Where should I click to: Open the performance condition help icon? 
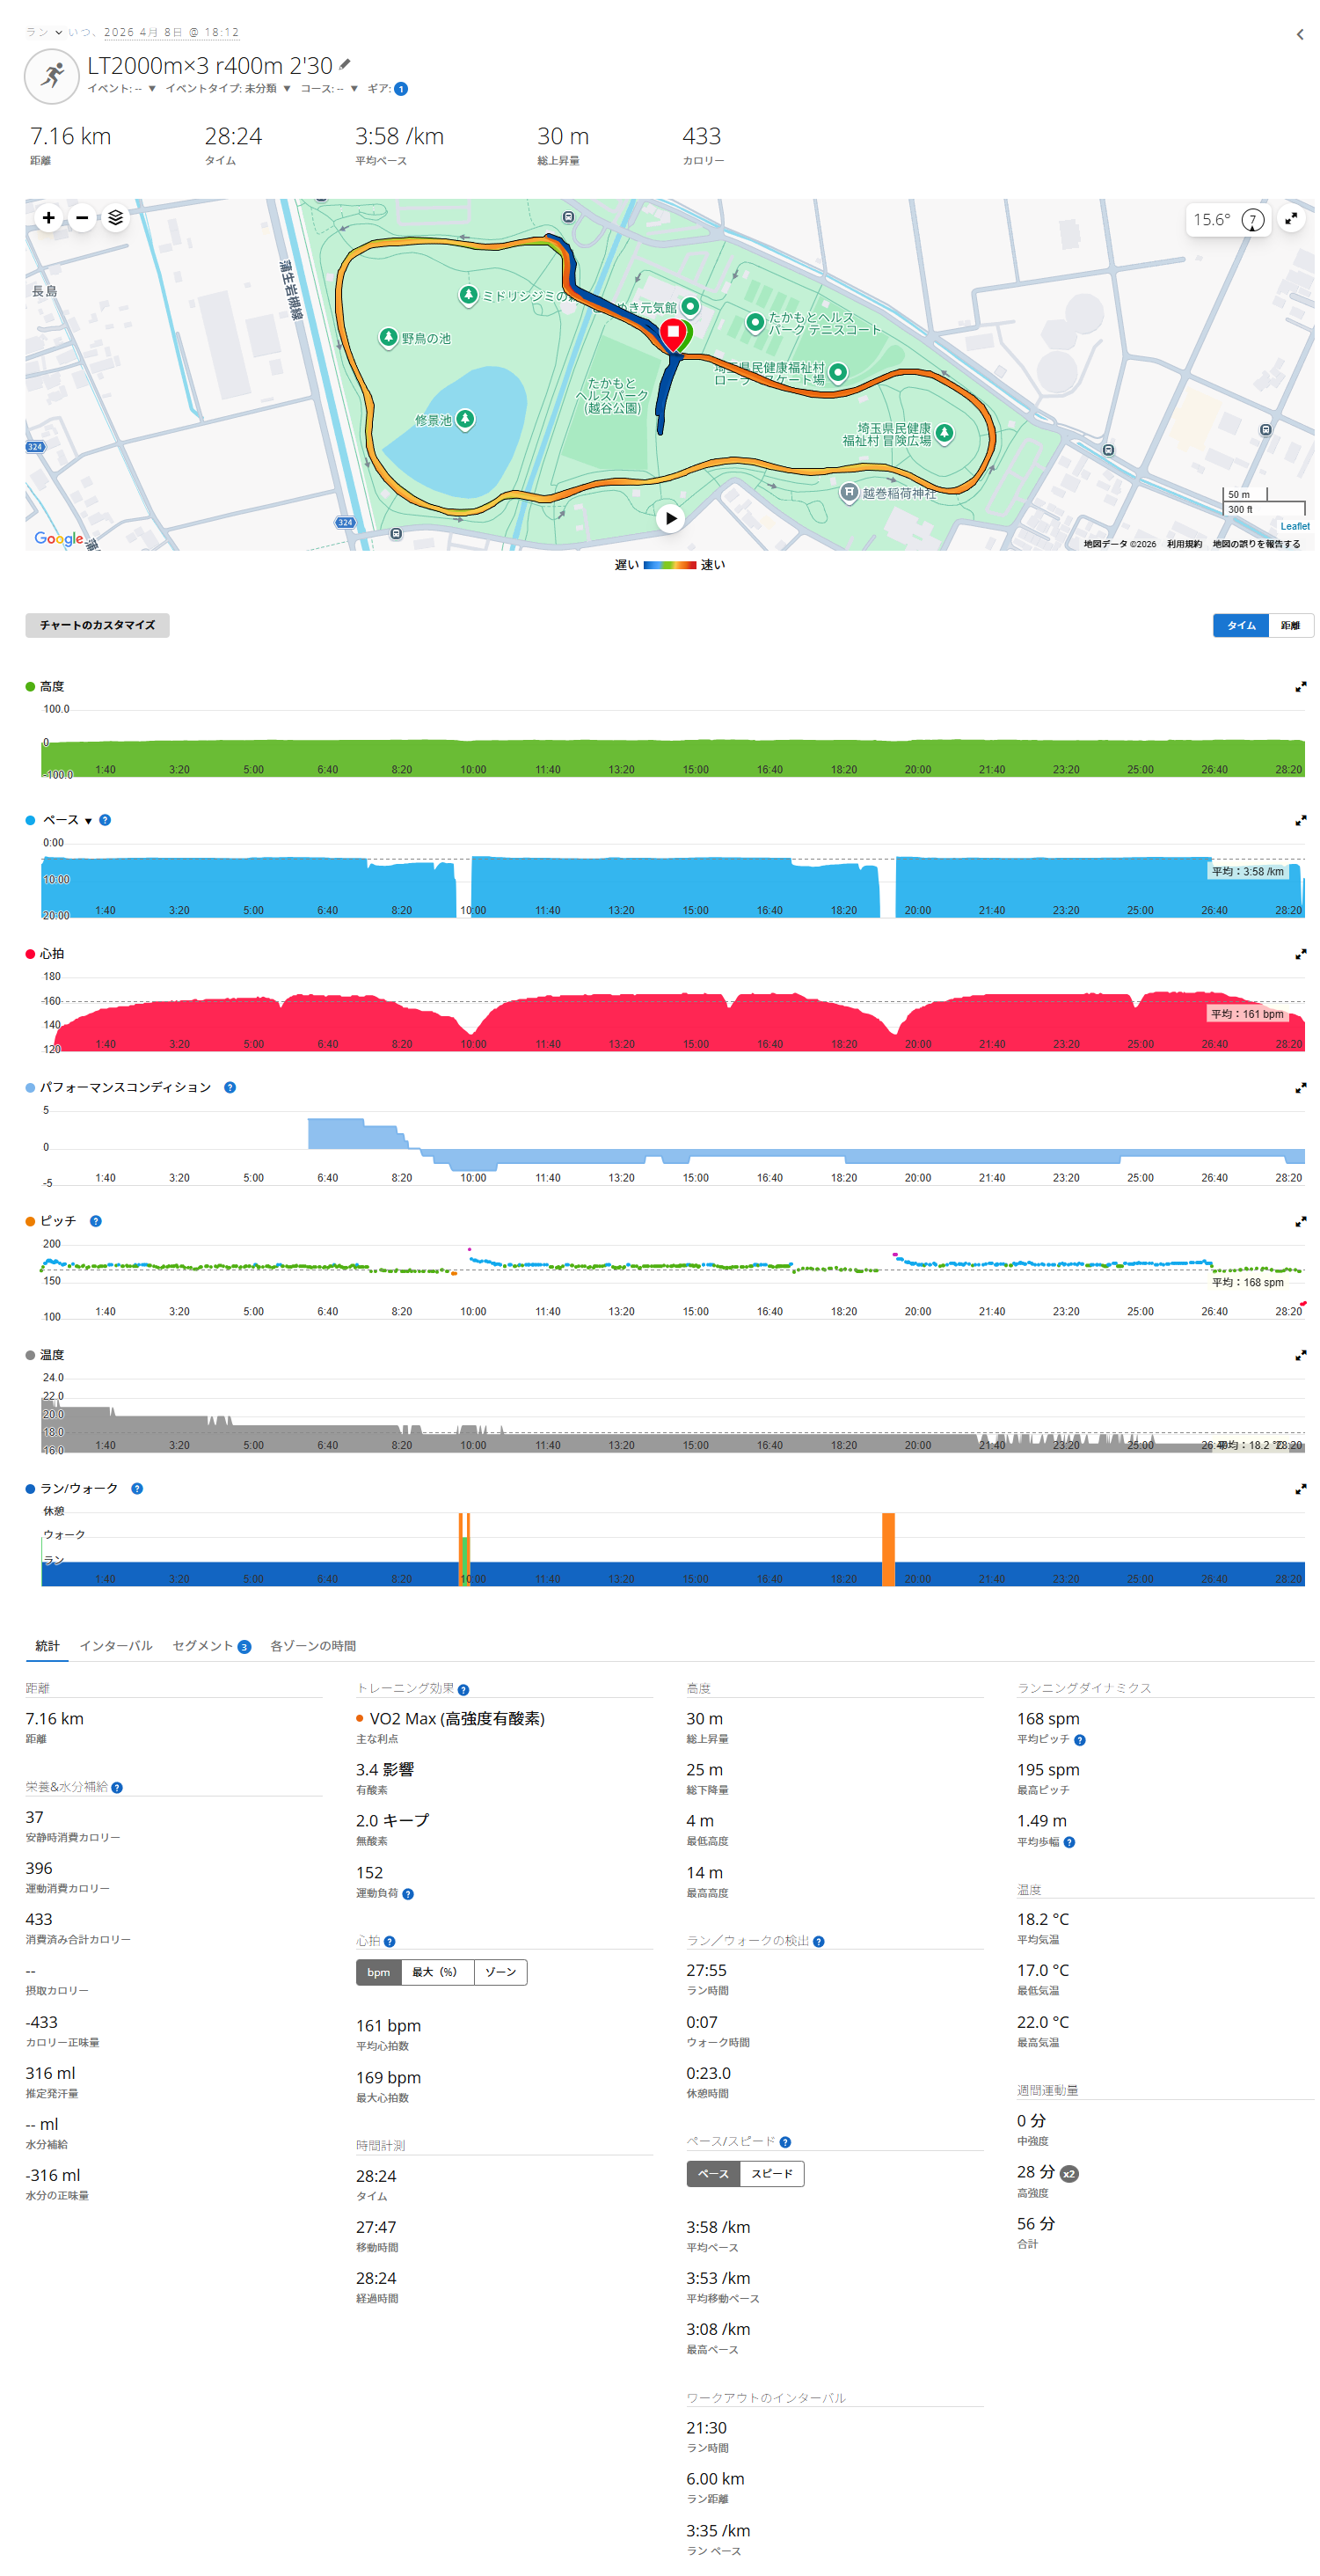pos(230,1088)
